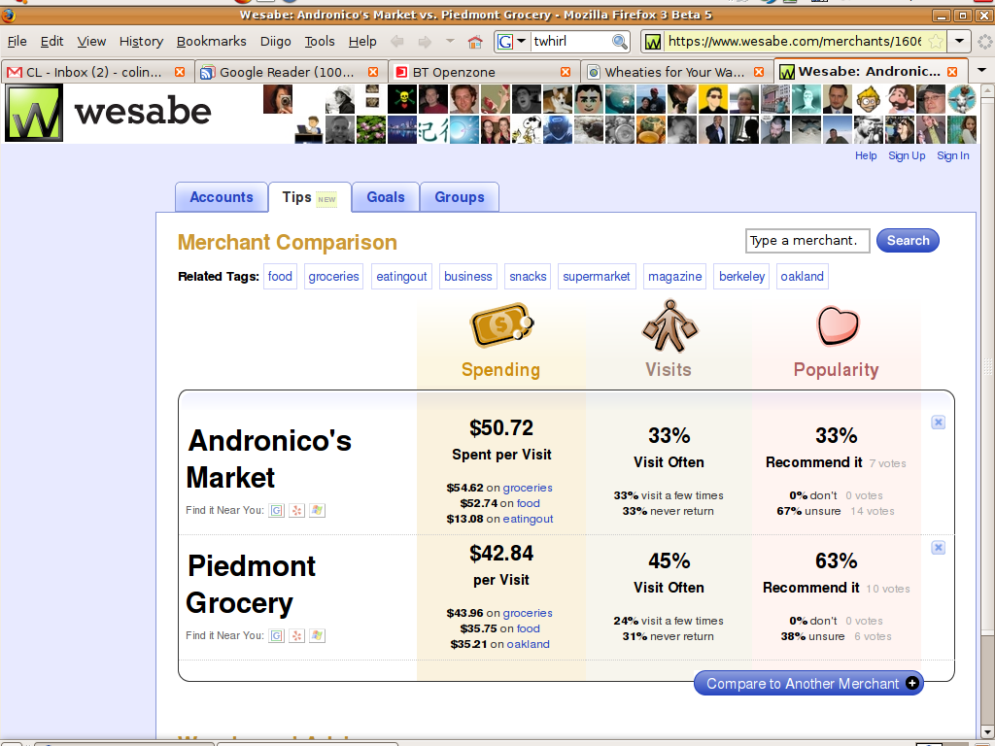The width and height of the screenshot is (995, 746).
Task: Click Compare to Another Merchant button
Action: pyautogui.click(x=808, y=684)
